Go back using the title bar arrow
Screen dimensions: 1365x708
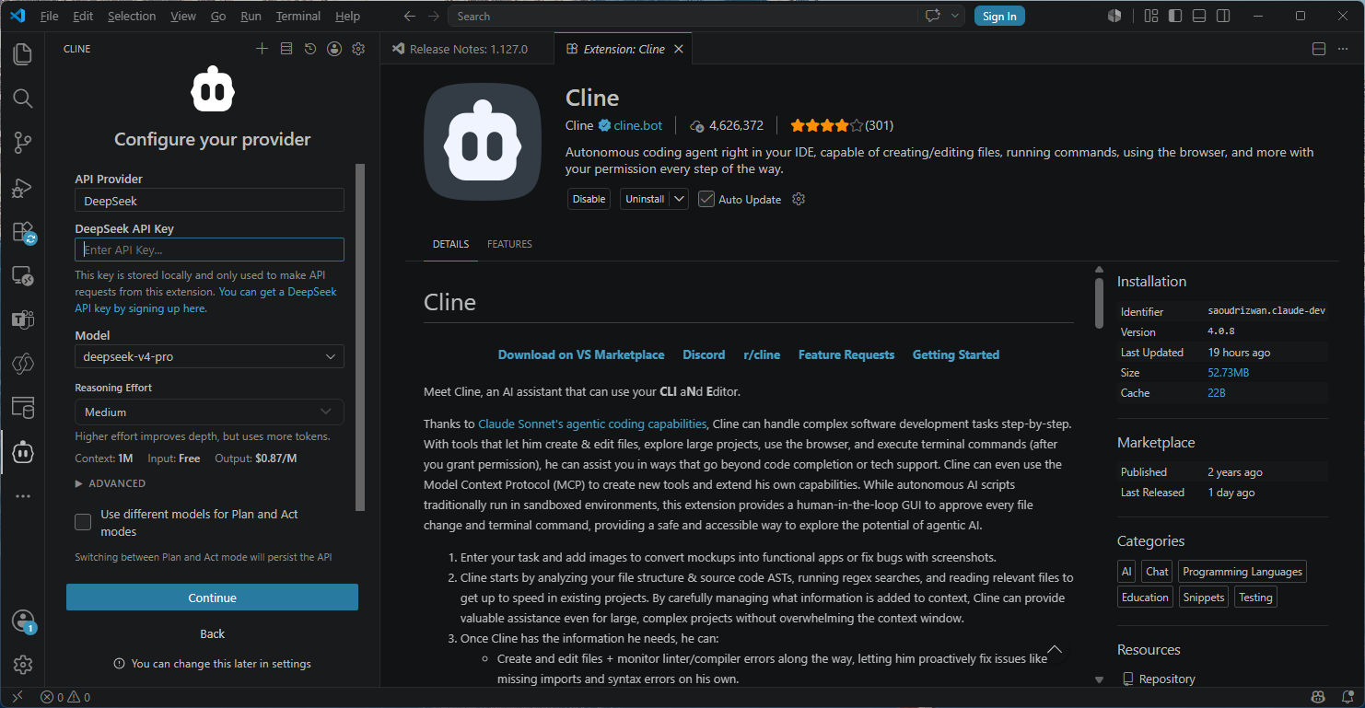click(410, 16)
